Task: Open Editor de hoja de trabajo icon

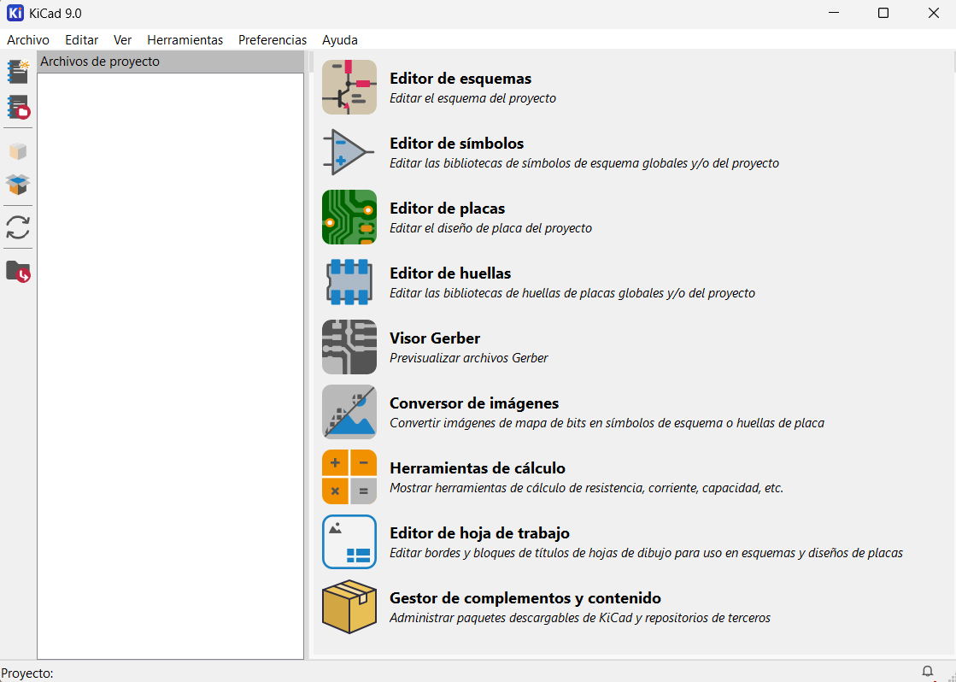Action: [x=349, y=542]
